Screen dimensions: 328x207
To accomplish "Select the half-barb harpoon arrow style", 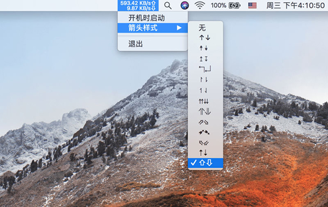I will (206, 80).
